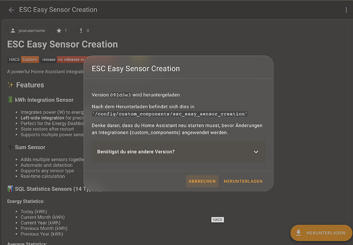
Task: Click the HACS Custom badge
Action: tap(23, 59)
